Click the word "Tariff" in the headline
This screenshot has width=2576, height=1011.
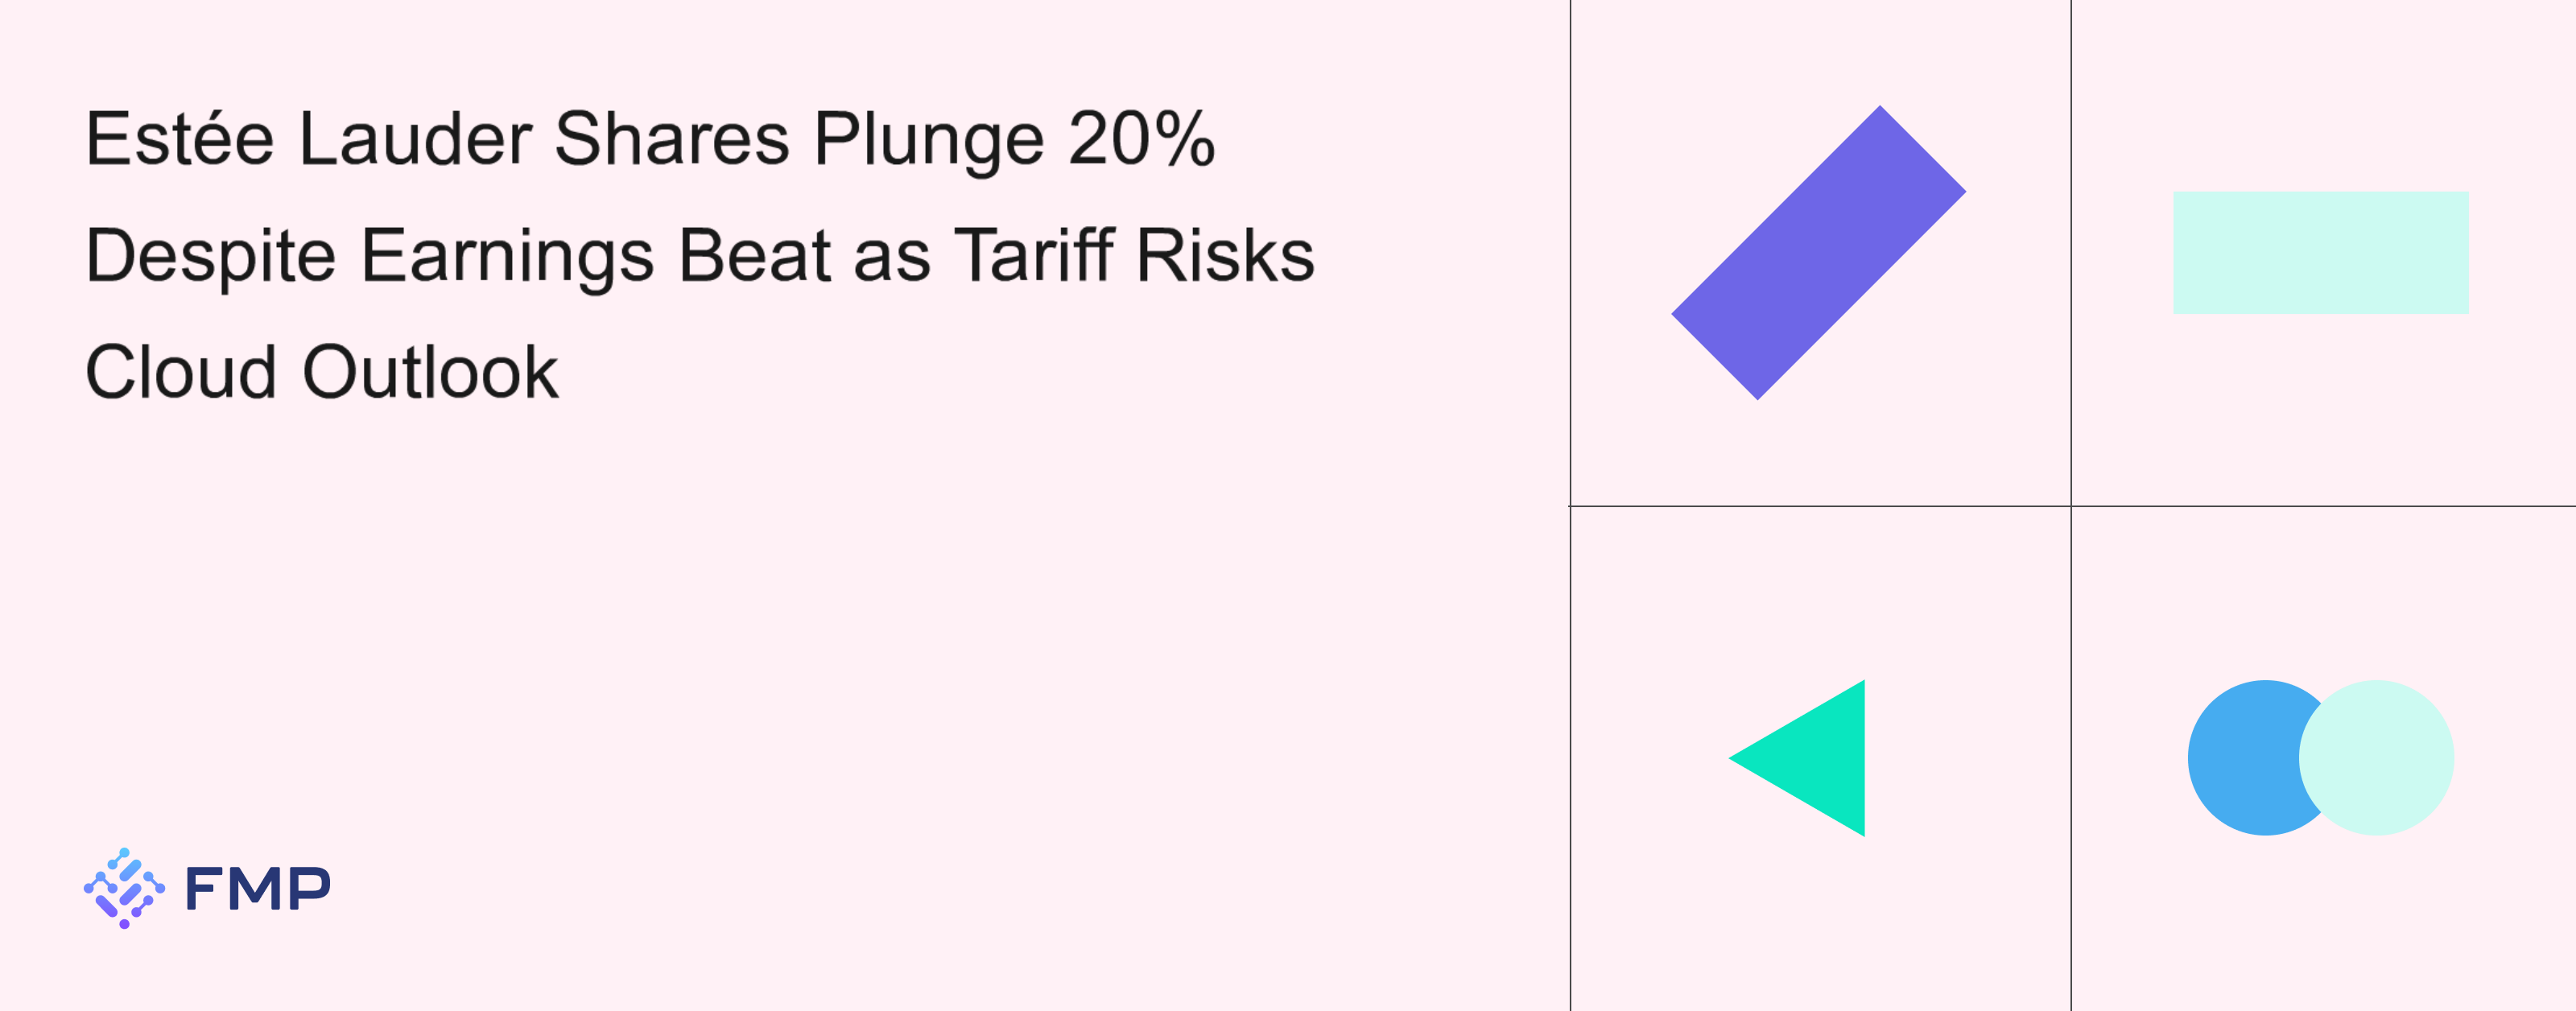coord(1034,256)
